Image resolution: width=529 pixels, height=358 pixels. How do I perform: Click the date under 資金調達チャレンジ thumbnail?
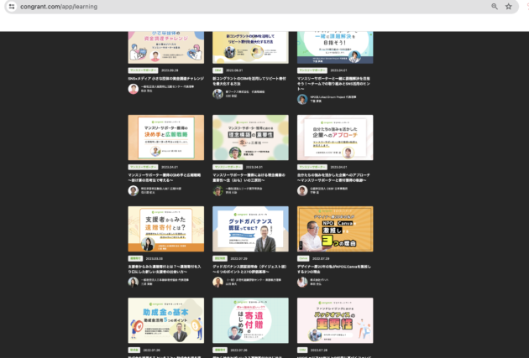(170, 70)
